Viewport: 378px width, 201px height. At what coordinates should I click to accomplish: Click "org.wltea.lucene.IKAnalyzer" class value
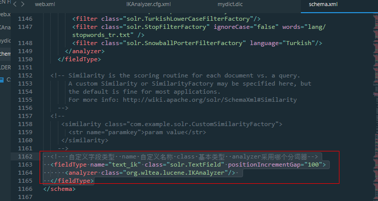click(x=175, y=173)
